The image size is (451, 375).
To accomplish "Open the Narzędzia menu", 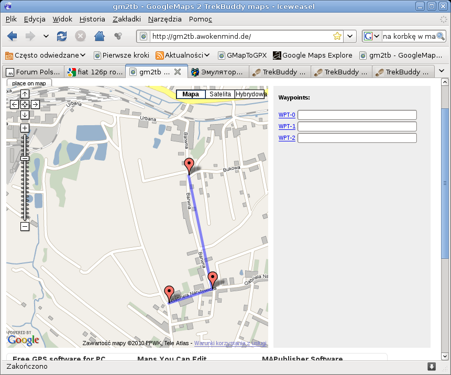I will (x=165, y=19).
